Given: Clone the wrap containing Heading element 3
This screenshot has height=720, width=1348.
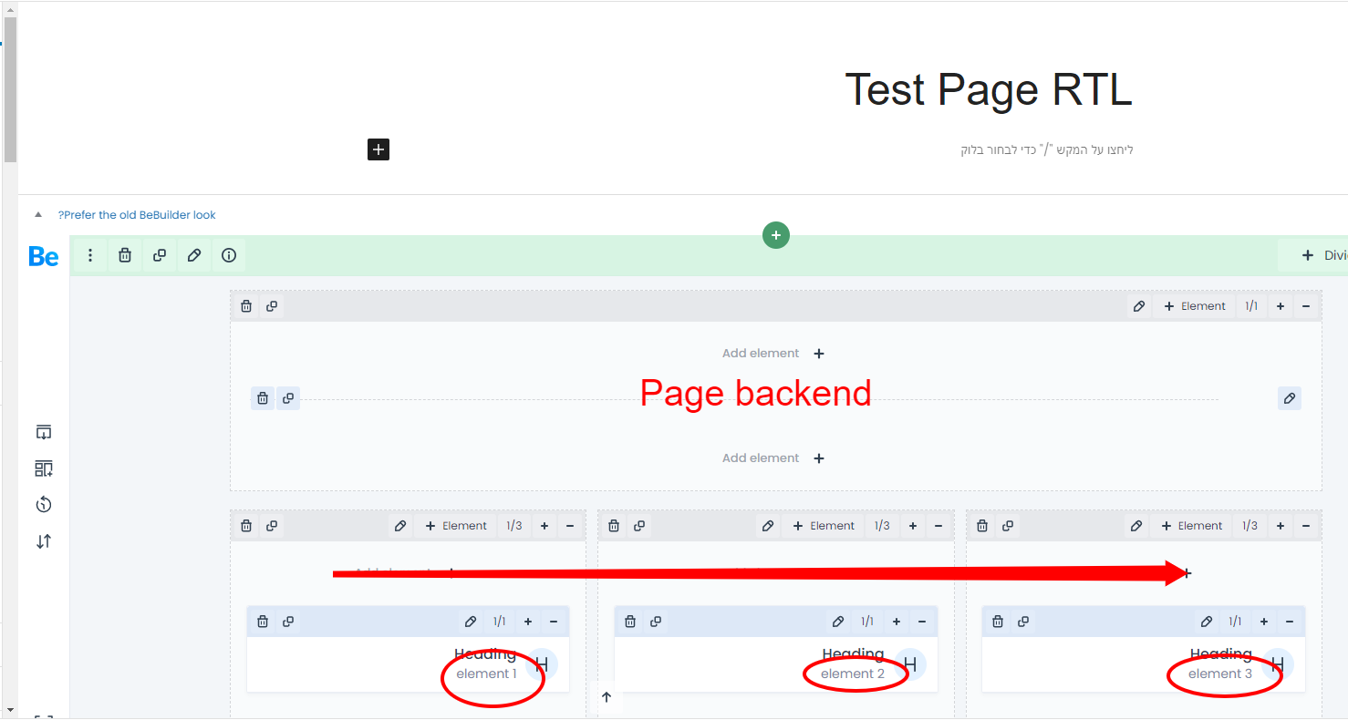Looking at the screenshot, I should pyautogui.click(x=1008, y=526).
